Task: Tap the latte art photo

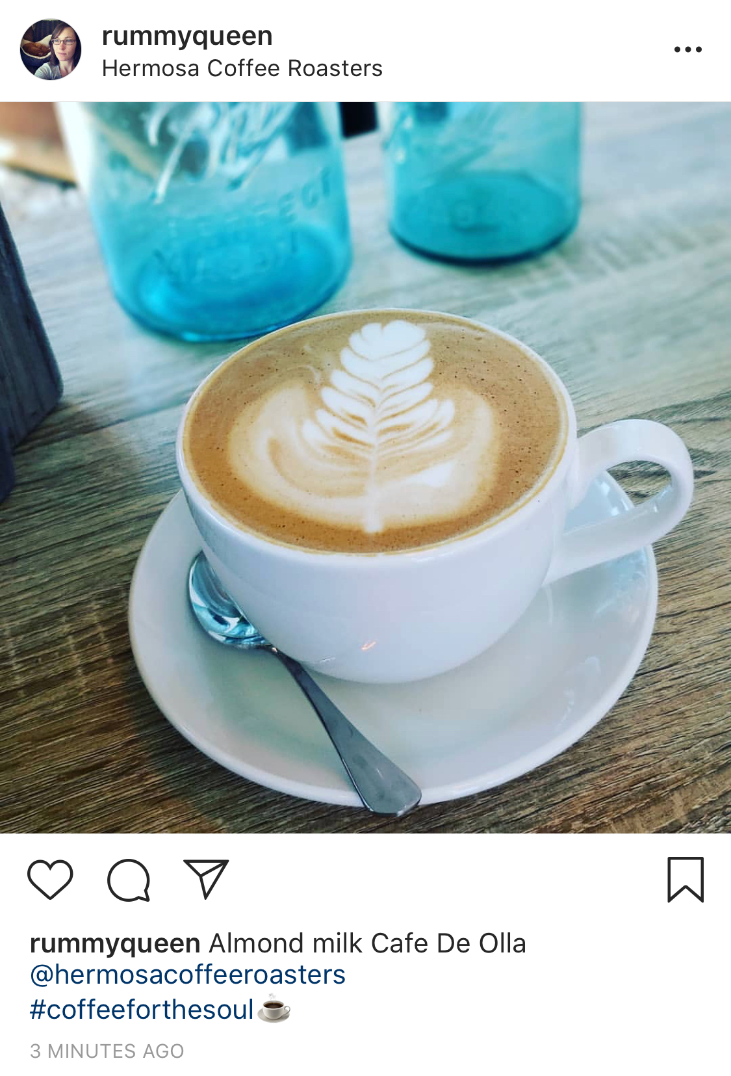Action: pyautogui.click(x=365, y=467)
